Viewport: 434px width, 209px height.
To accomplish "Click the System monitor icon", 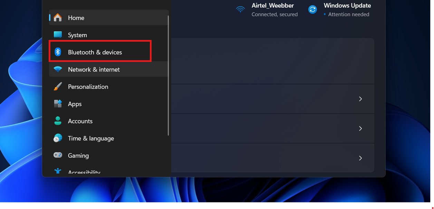I will [x=57, y=35].
